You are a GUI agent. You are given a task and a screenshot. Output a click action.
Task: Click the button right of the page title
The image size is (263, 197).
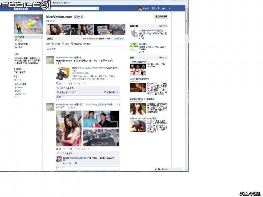[x=161, y=16]
